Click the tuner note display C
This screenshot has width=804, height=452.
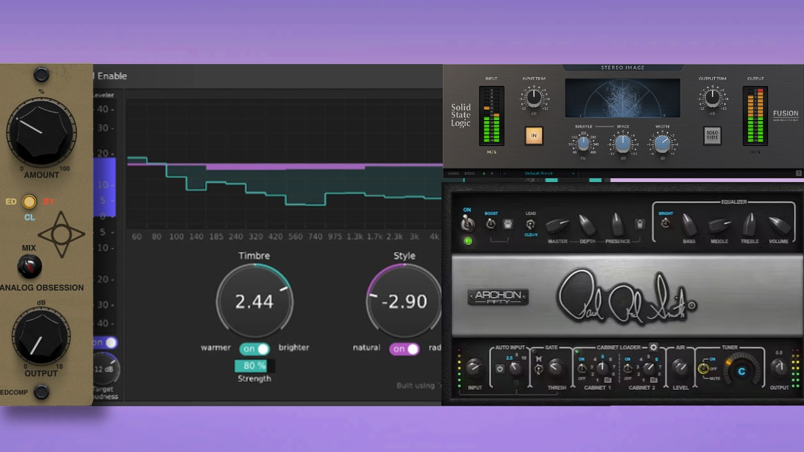click(741, 371)
